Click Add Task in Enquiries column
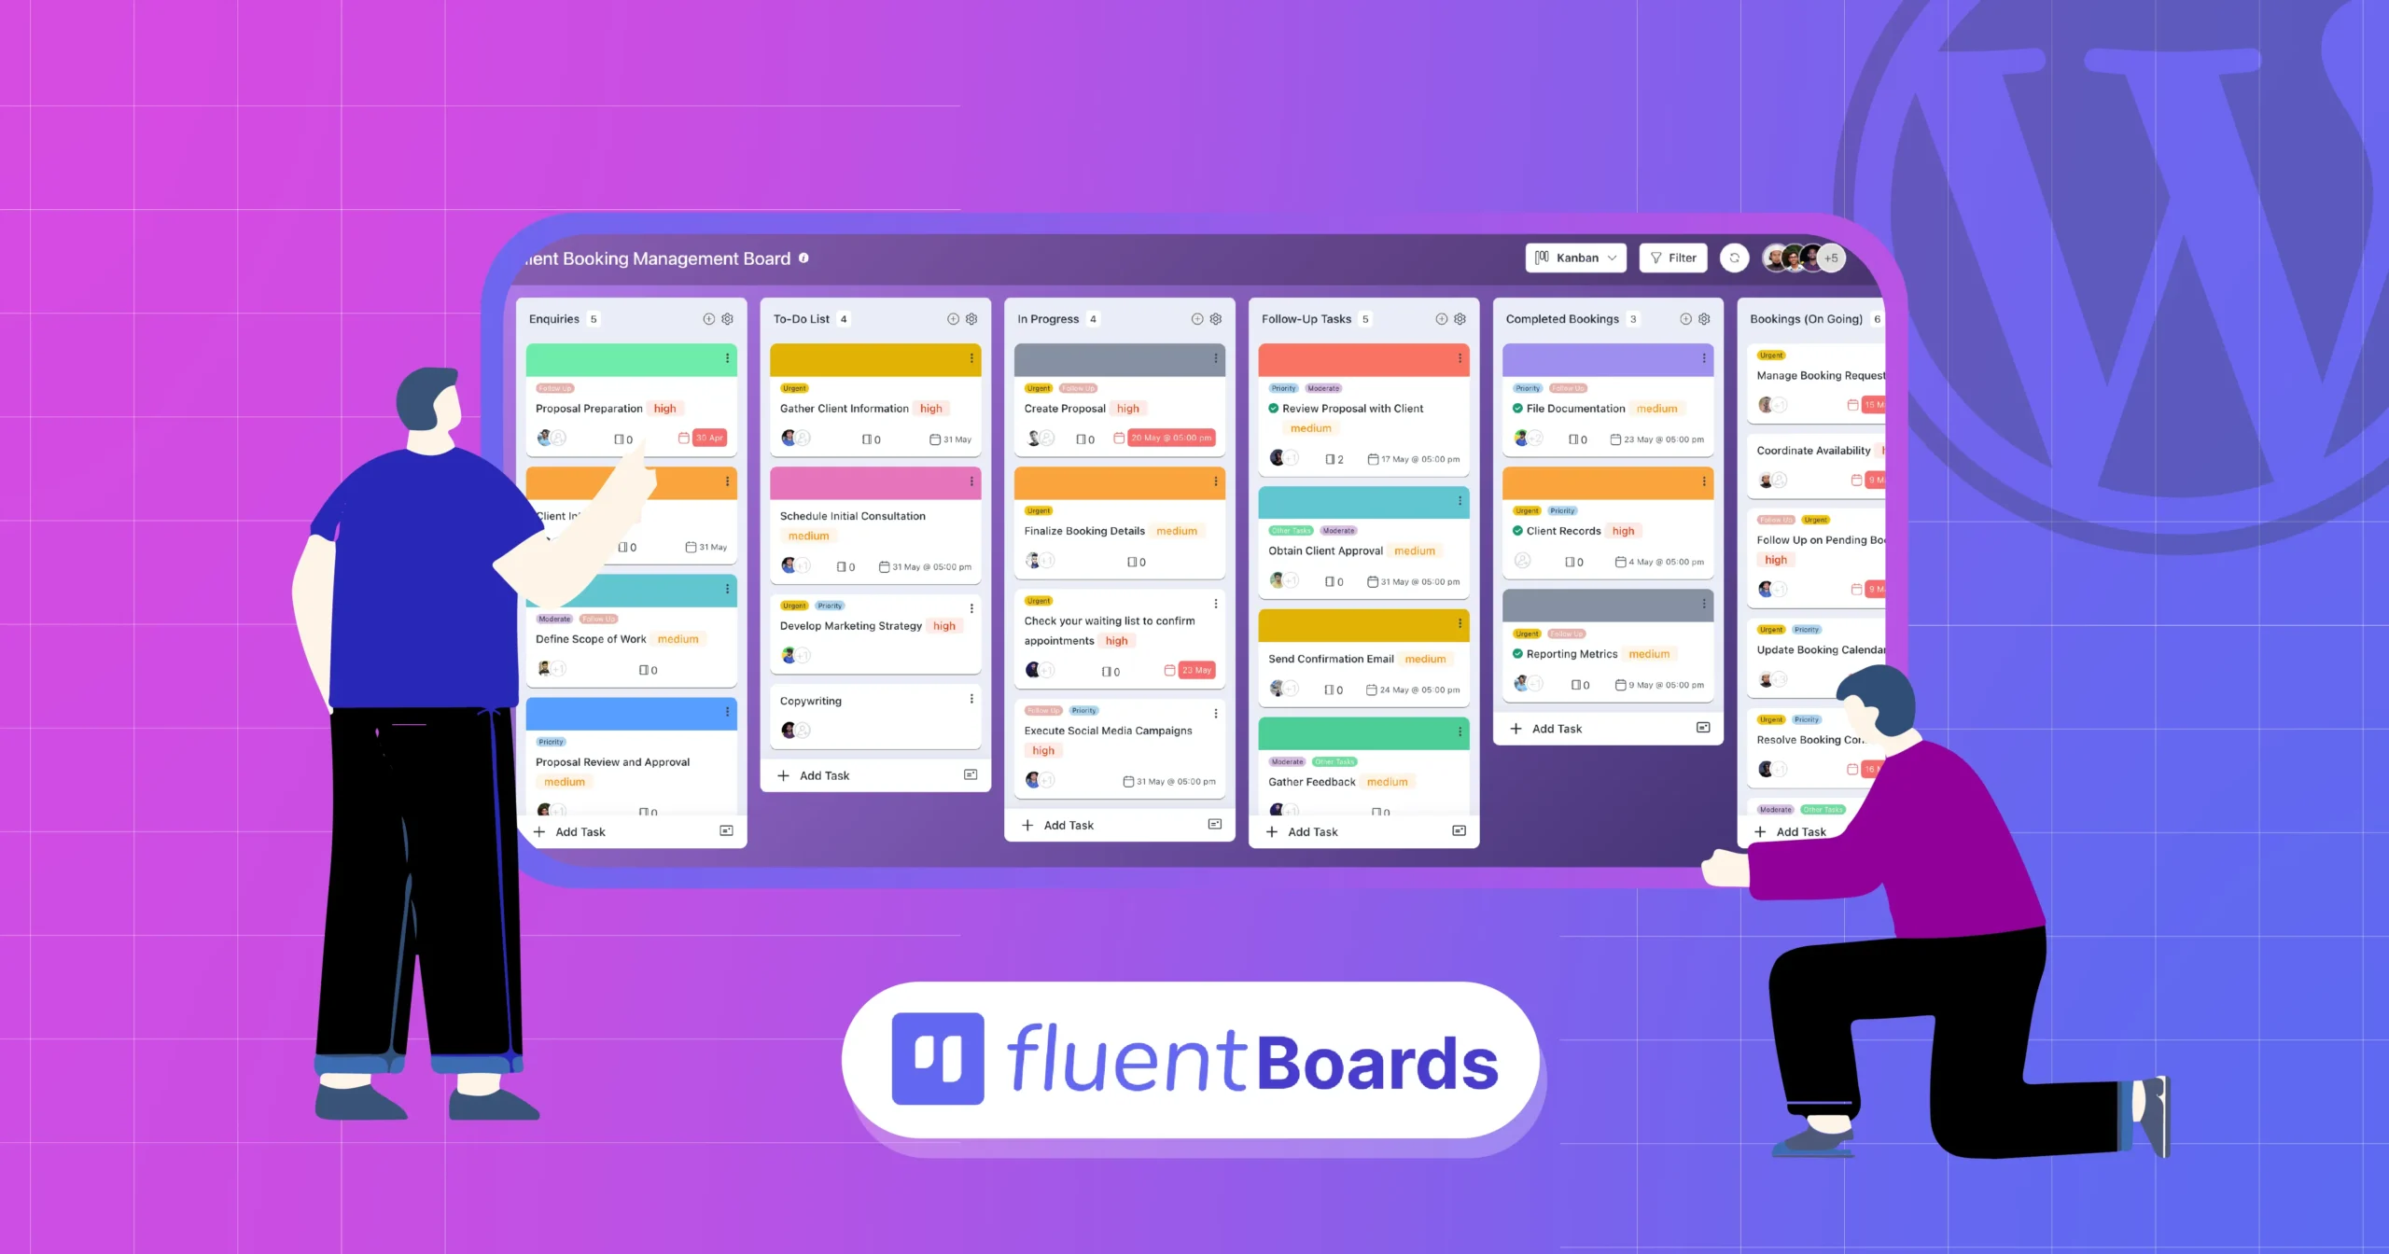The image size is (2389, 1254). (574, 830)
